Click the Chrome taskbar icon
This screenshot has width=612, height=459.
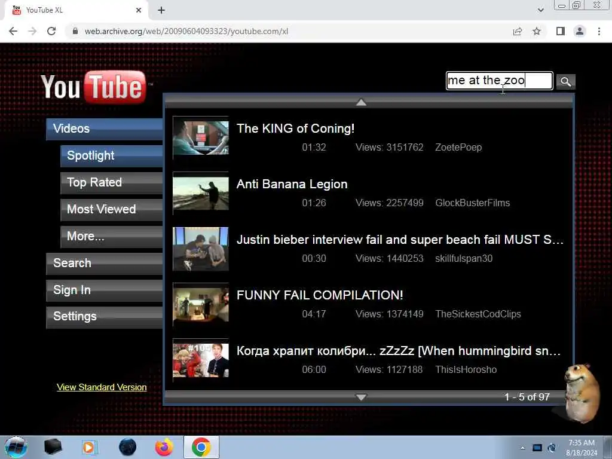tap(201, 447)
